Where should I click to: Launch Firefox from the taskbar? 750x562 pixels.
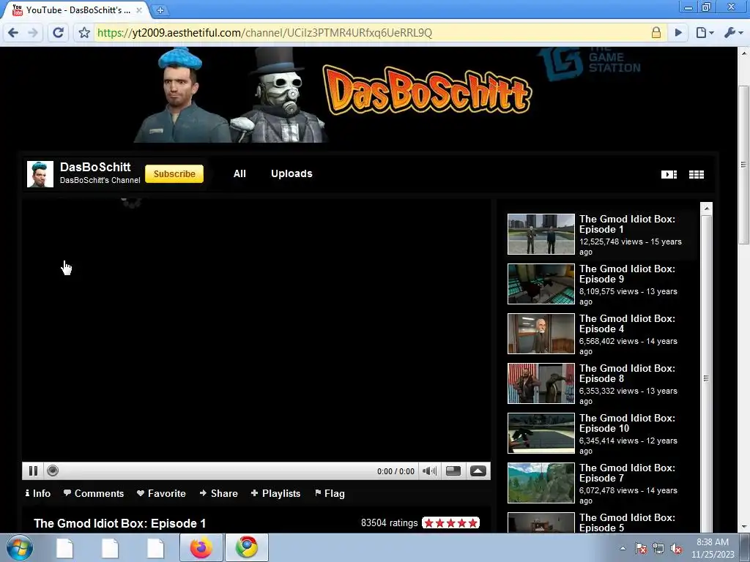[201, 547]
